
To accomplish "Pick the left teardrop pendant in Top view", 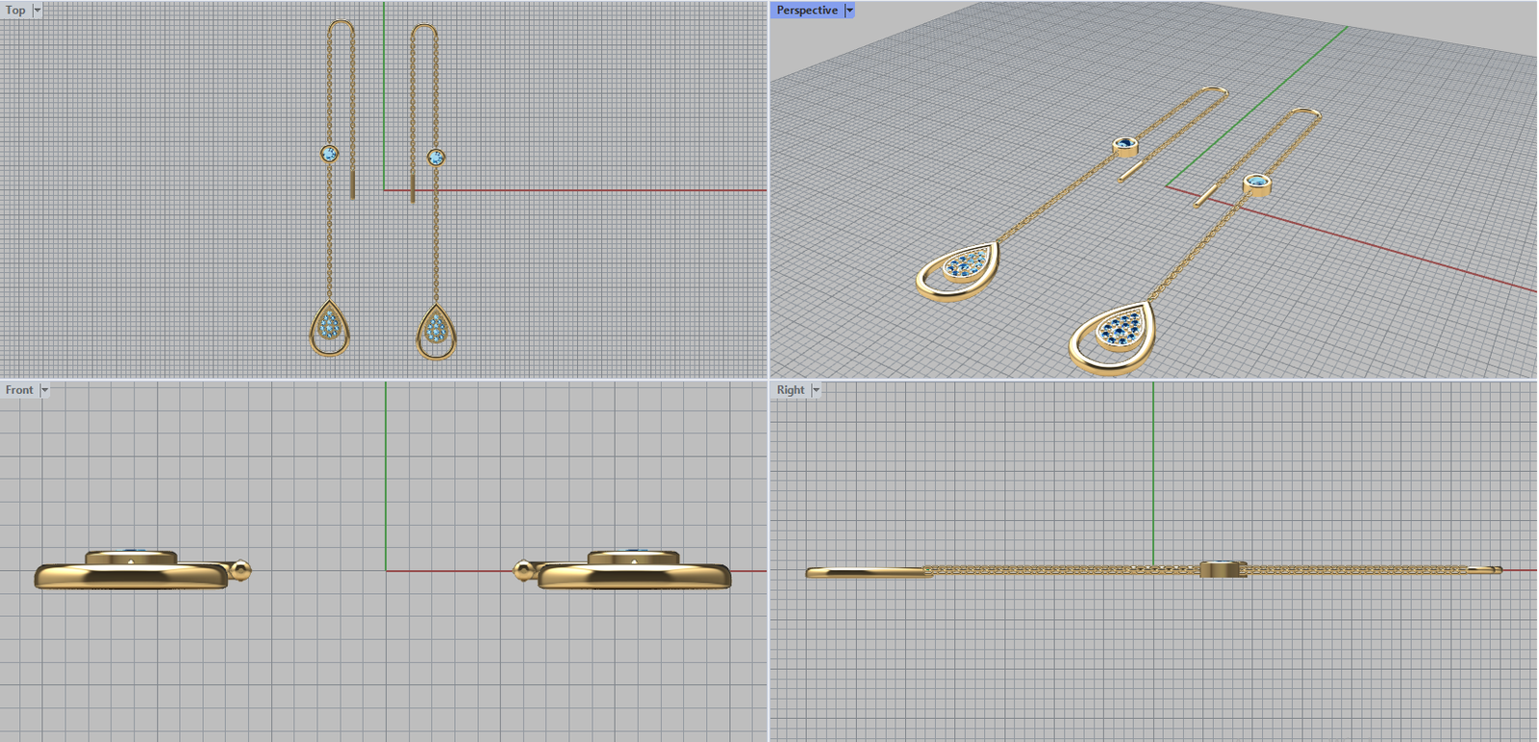I will (x=330, y=329).
